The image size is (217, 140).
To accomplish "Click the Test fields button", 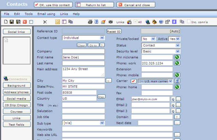I will click(x=17, y=124).
